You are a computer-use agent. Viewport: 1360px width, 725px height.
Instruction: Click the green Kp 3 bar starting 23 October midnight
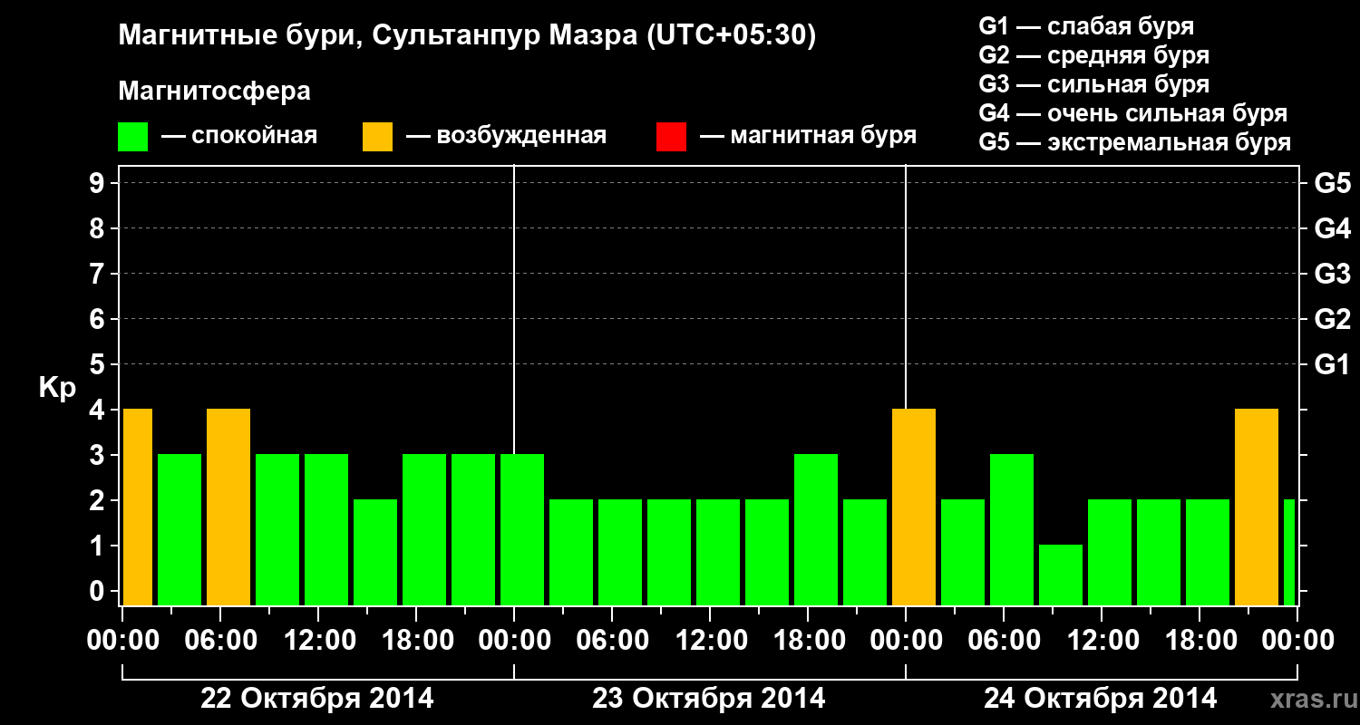[522, 529]
